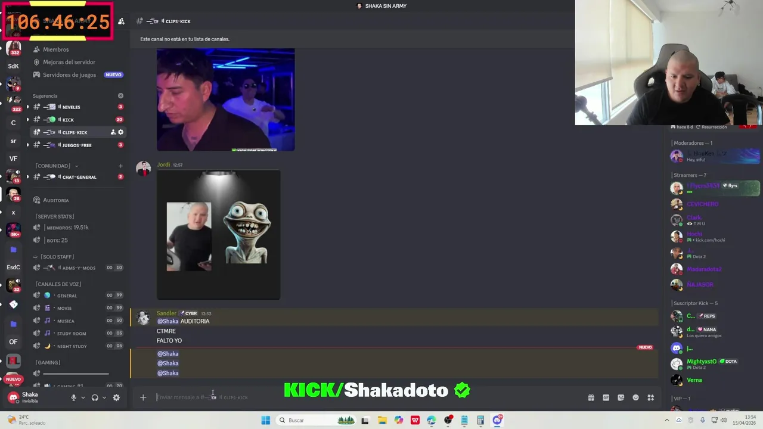Open the VF server

point(13,158)
